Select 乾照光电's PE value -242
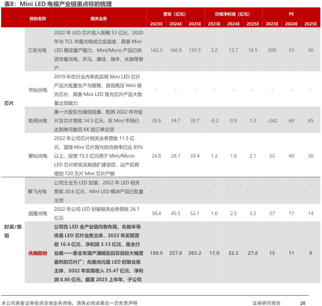322x306 pixels. (272, 120)
